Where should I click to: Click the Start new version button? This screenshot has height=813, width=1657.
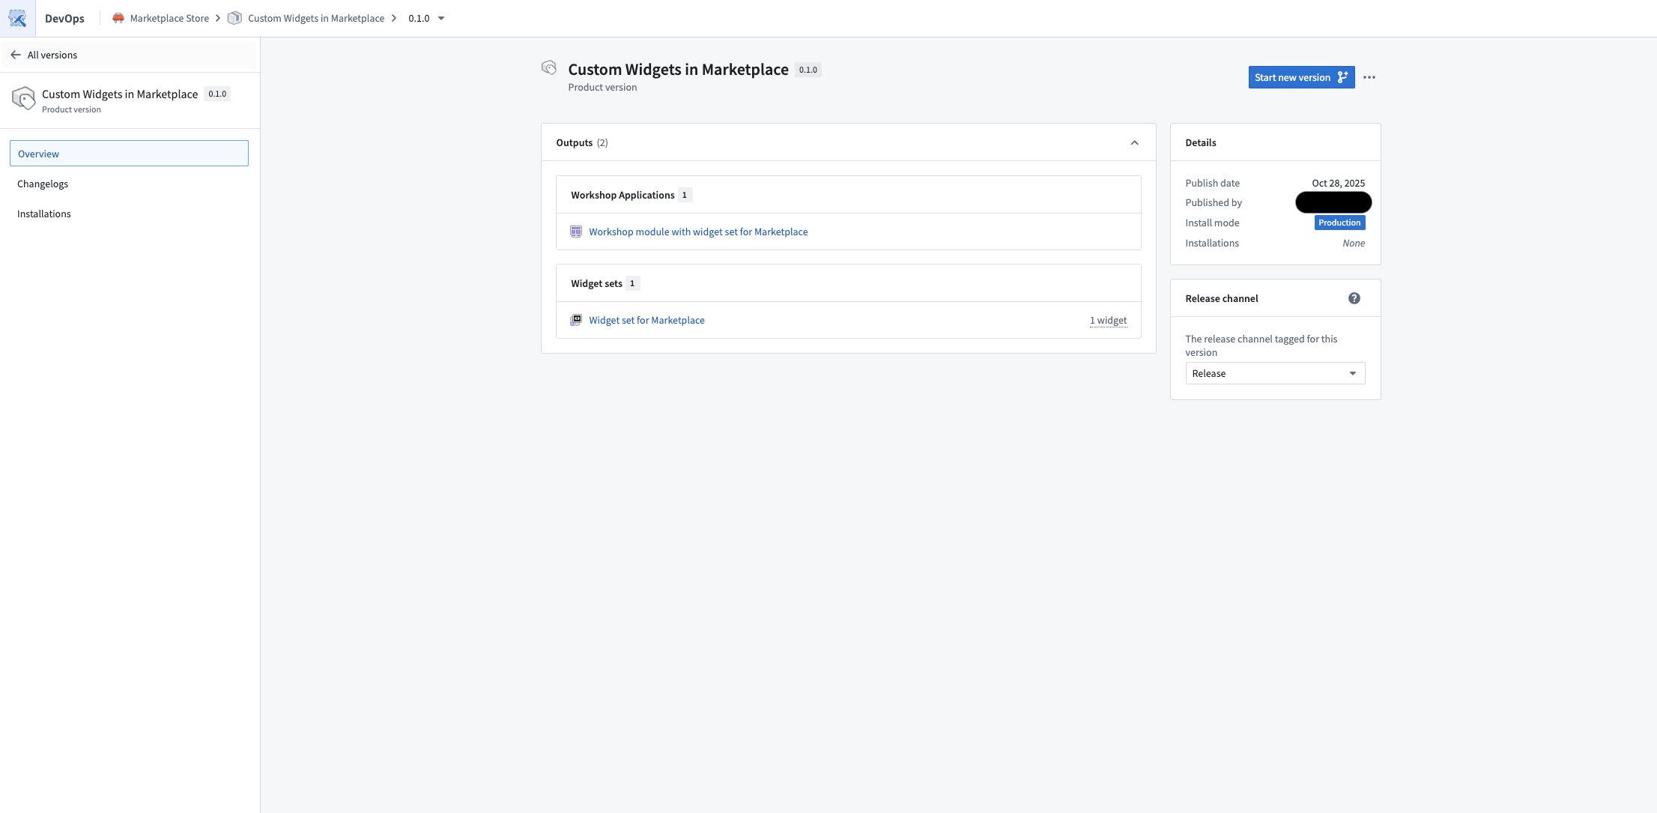(1301, 77)
